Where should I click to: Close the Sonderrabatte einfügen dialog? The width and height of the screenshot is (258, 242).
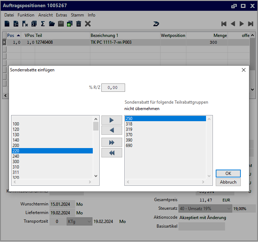click(244, 70)
